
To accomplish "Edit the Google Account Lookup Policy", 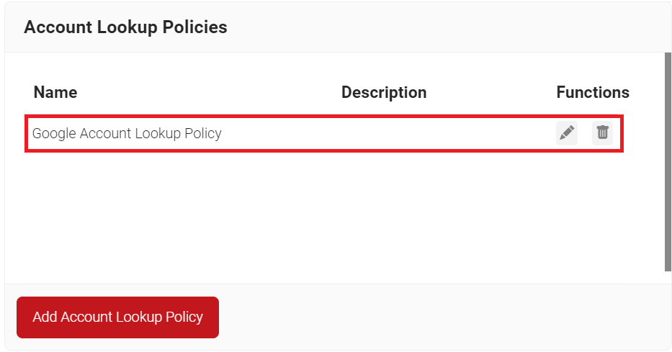I will (x=567, y=133).
